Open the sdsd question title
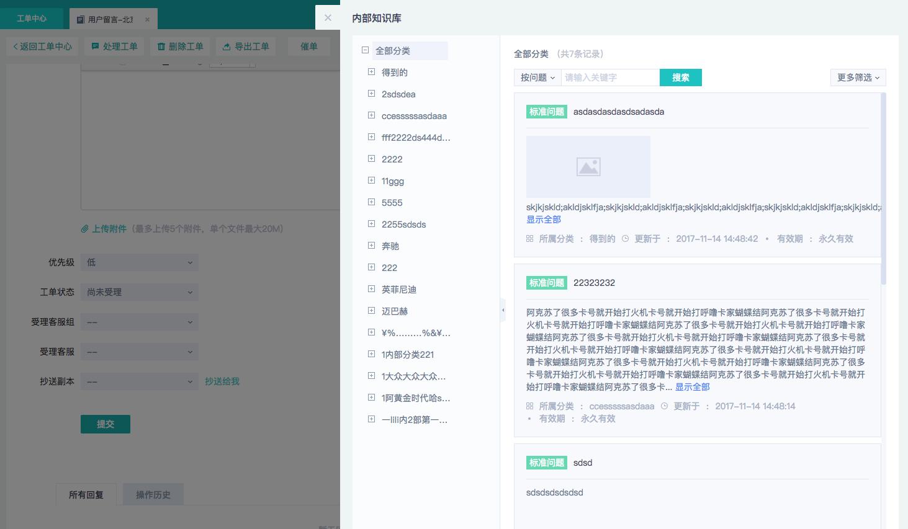 click(x=583, y=463)
